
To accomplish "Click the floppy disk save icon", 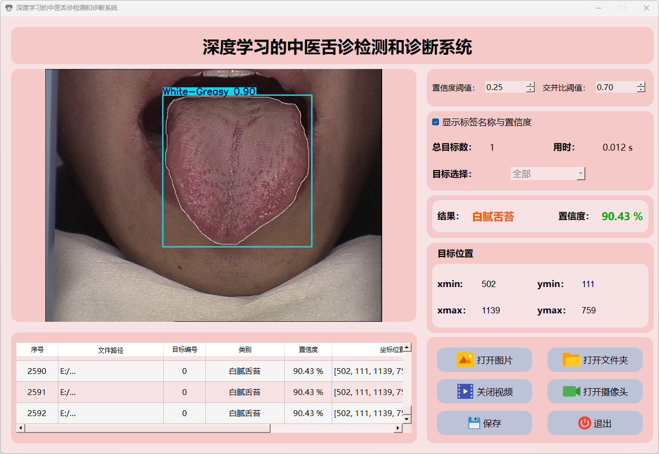I will [474, 423].
